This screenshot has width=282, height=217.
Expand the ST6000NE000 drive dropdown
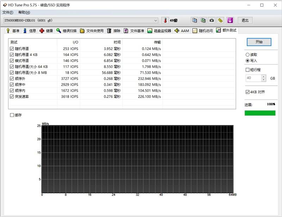click(81, 20)
